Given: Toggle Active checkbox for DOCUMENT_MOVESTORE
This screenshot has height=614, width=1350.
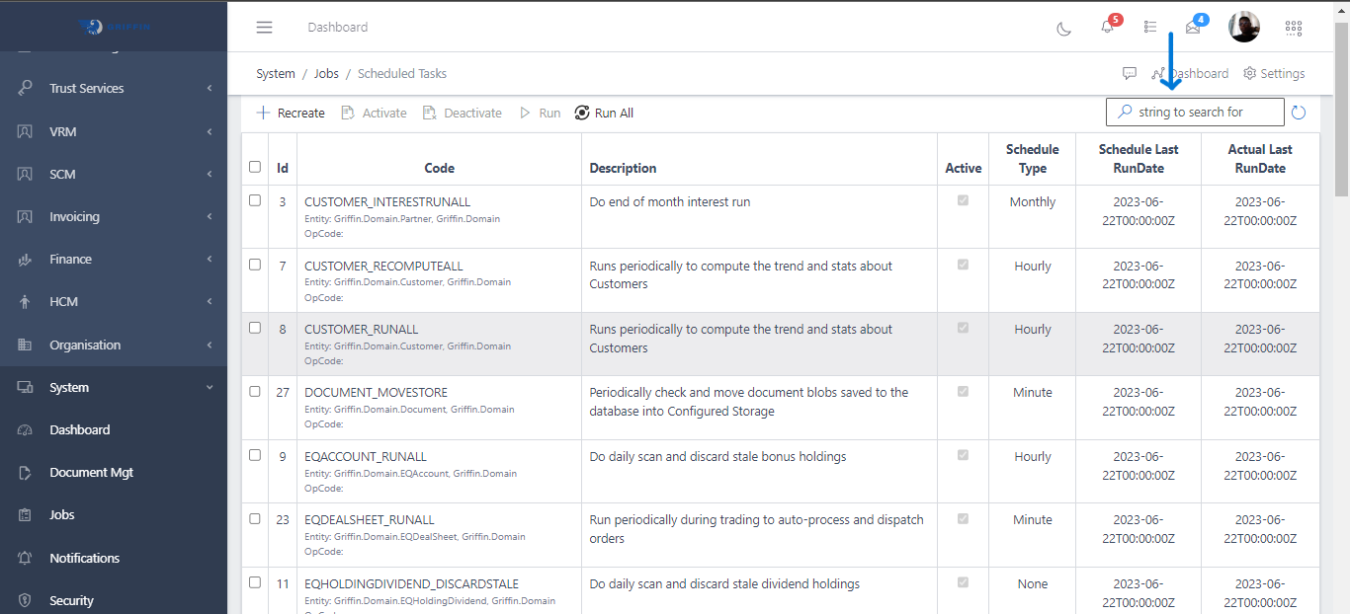Looking at the screenshot, I should click(962, 391).
